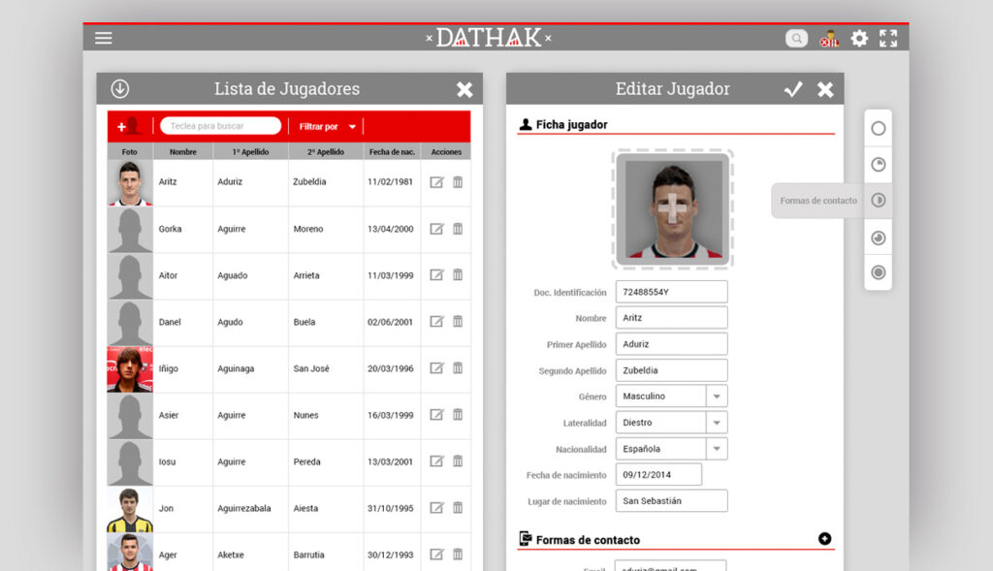Image resolution: width=993 pixels, height=571 pixels.
Task: Sort by the Fecha de nac. column header
Action: (391, 152)
